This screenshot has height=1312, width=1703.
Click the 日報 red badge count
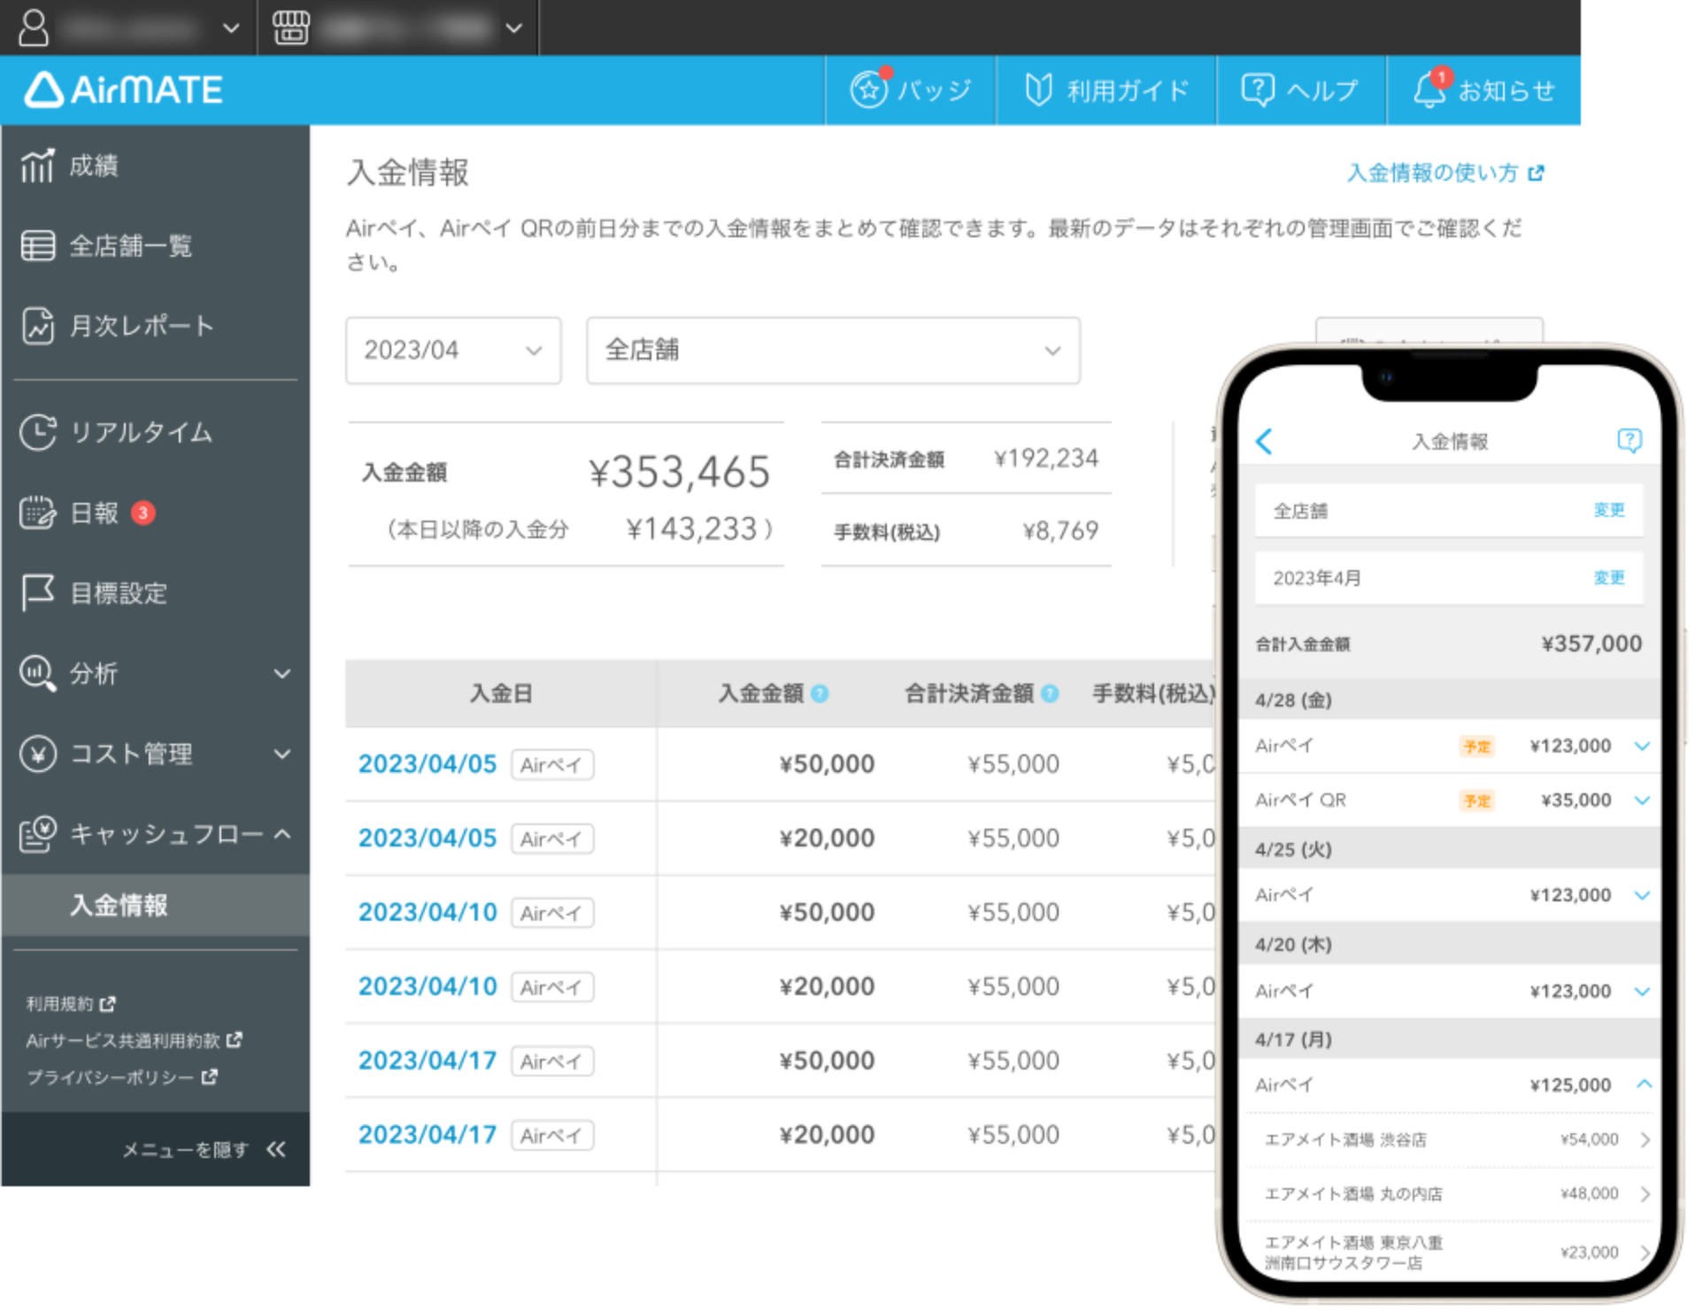pos(143,513)
